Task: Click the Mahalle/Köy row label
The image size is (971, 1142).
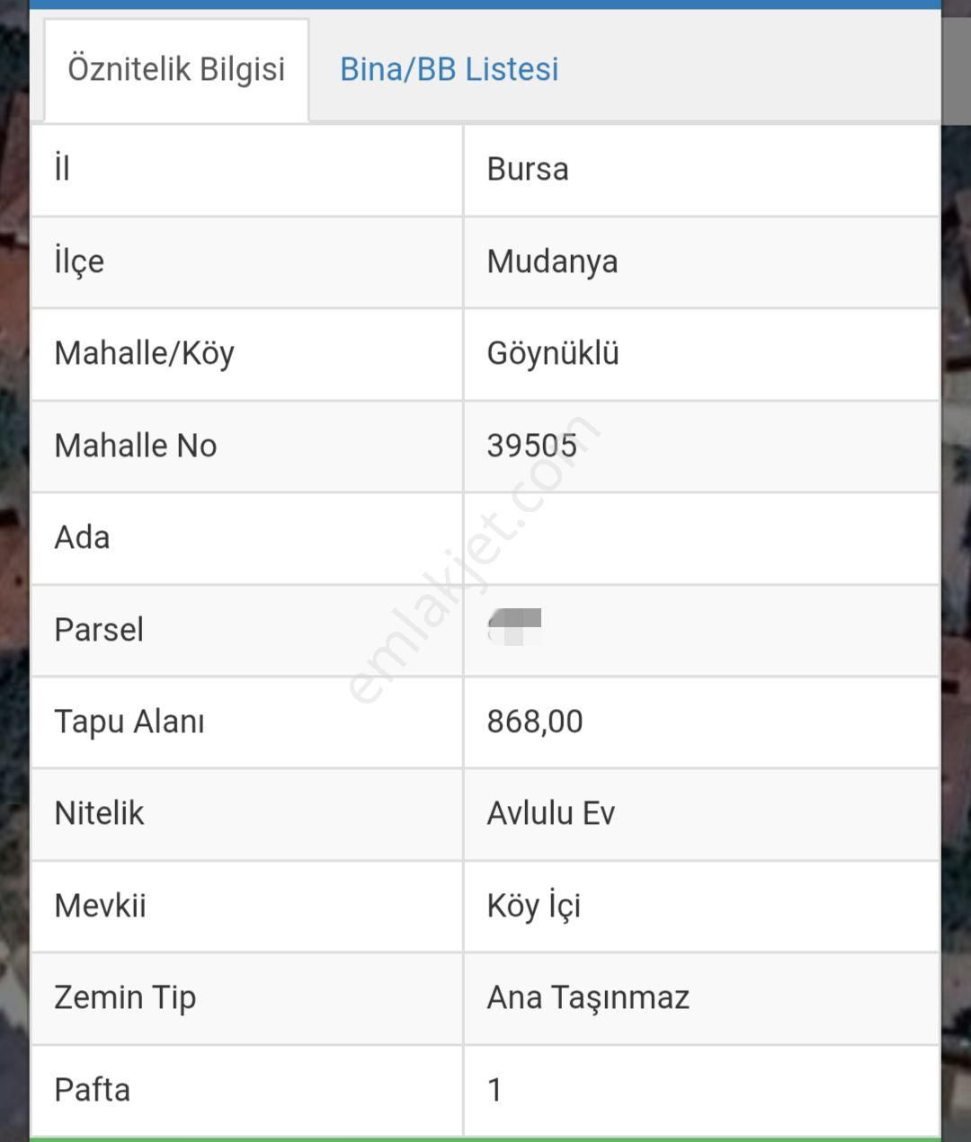Action: click(x=144, y=354)
